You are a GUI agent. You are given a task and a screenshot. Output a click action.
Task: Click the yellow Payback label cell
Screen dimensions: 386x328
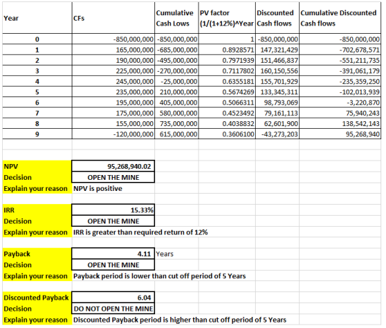click(x=37, y=254)
